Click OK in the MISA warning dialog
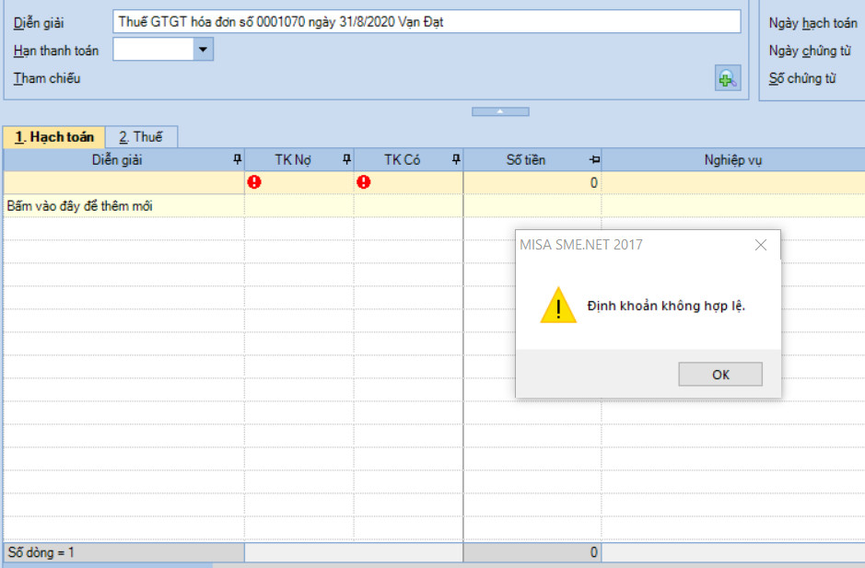The height and width of the screenshot is (568, 865). click(720, 375)
